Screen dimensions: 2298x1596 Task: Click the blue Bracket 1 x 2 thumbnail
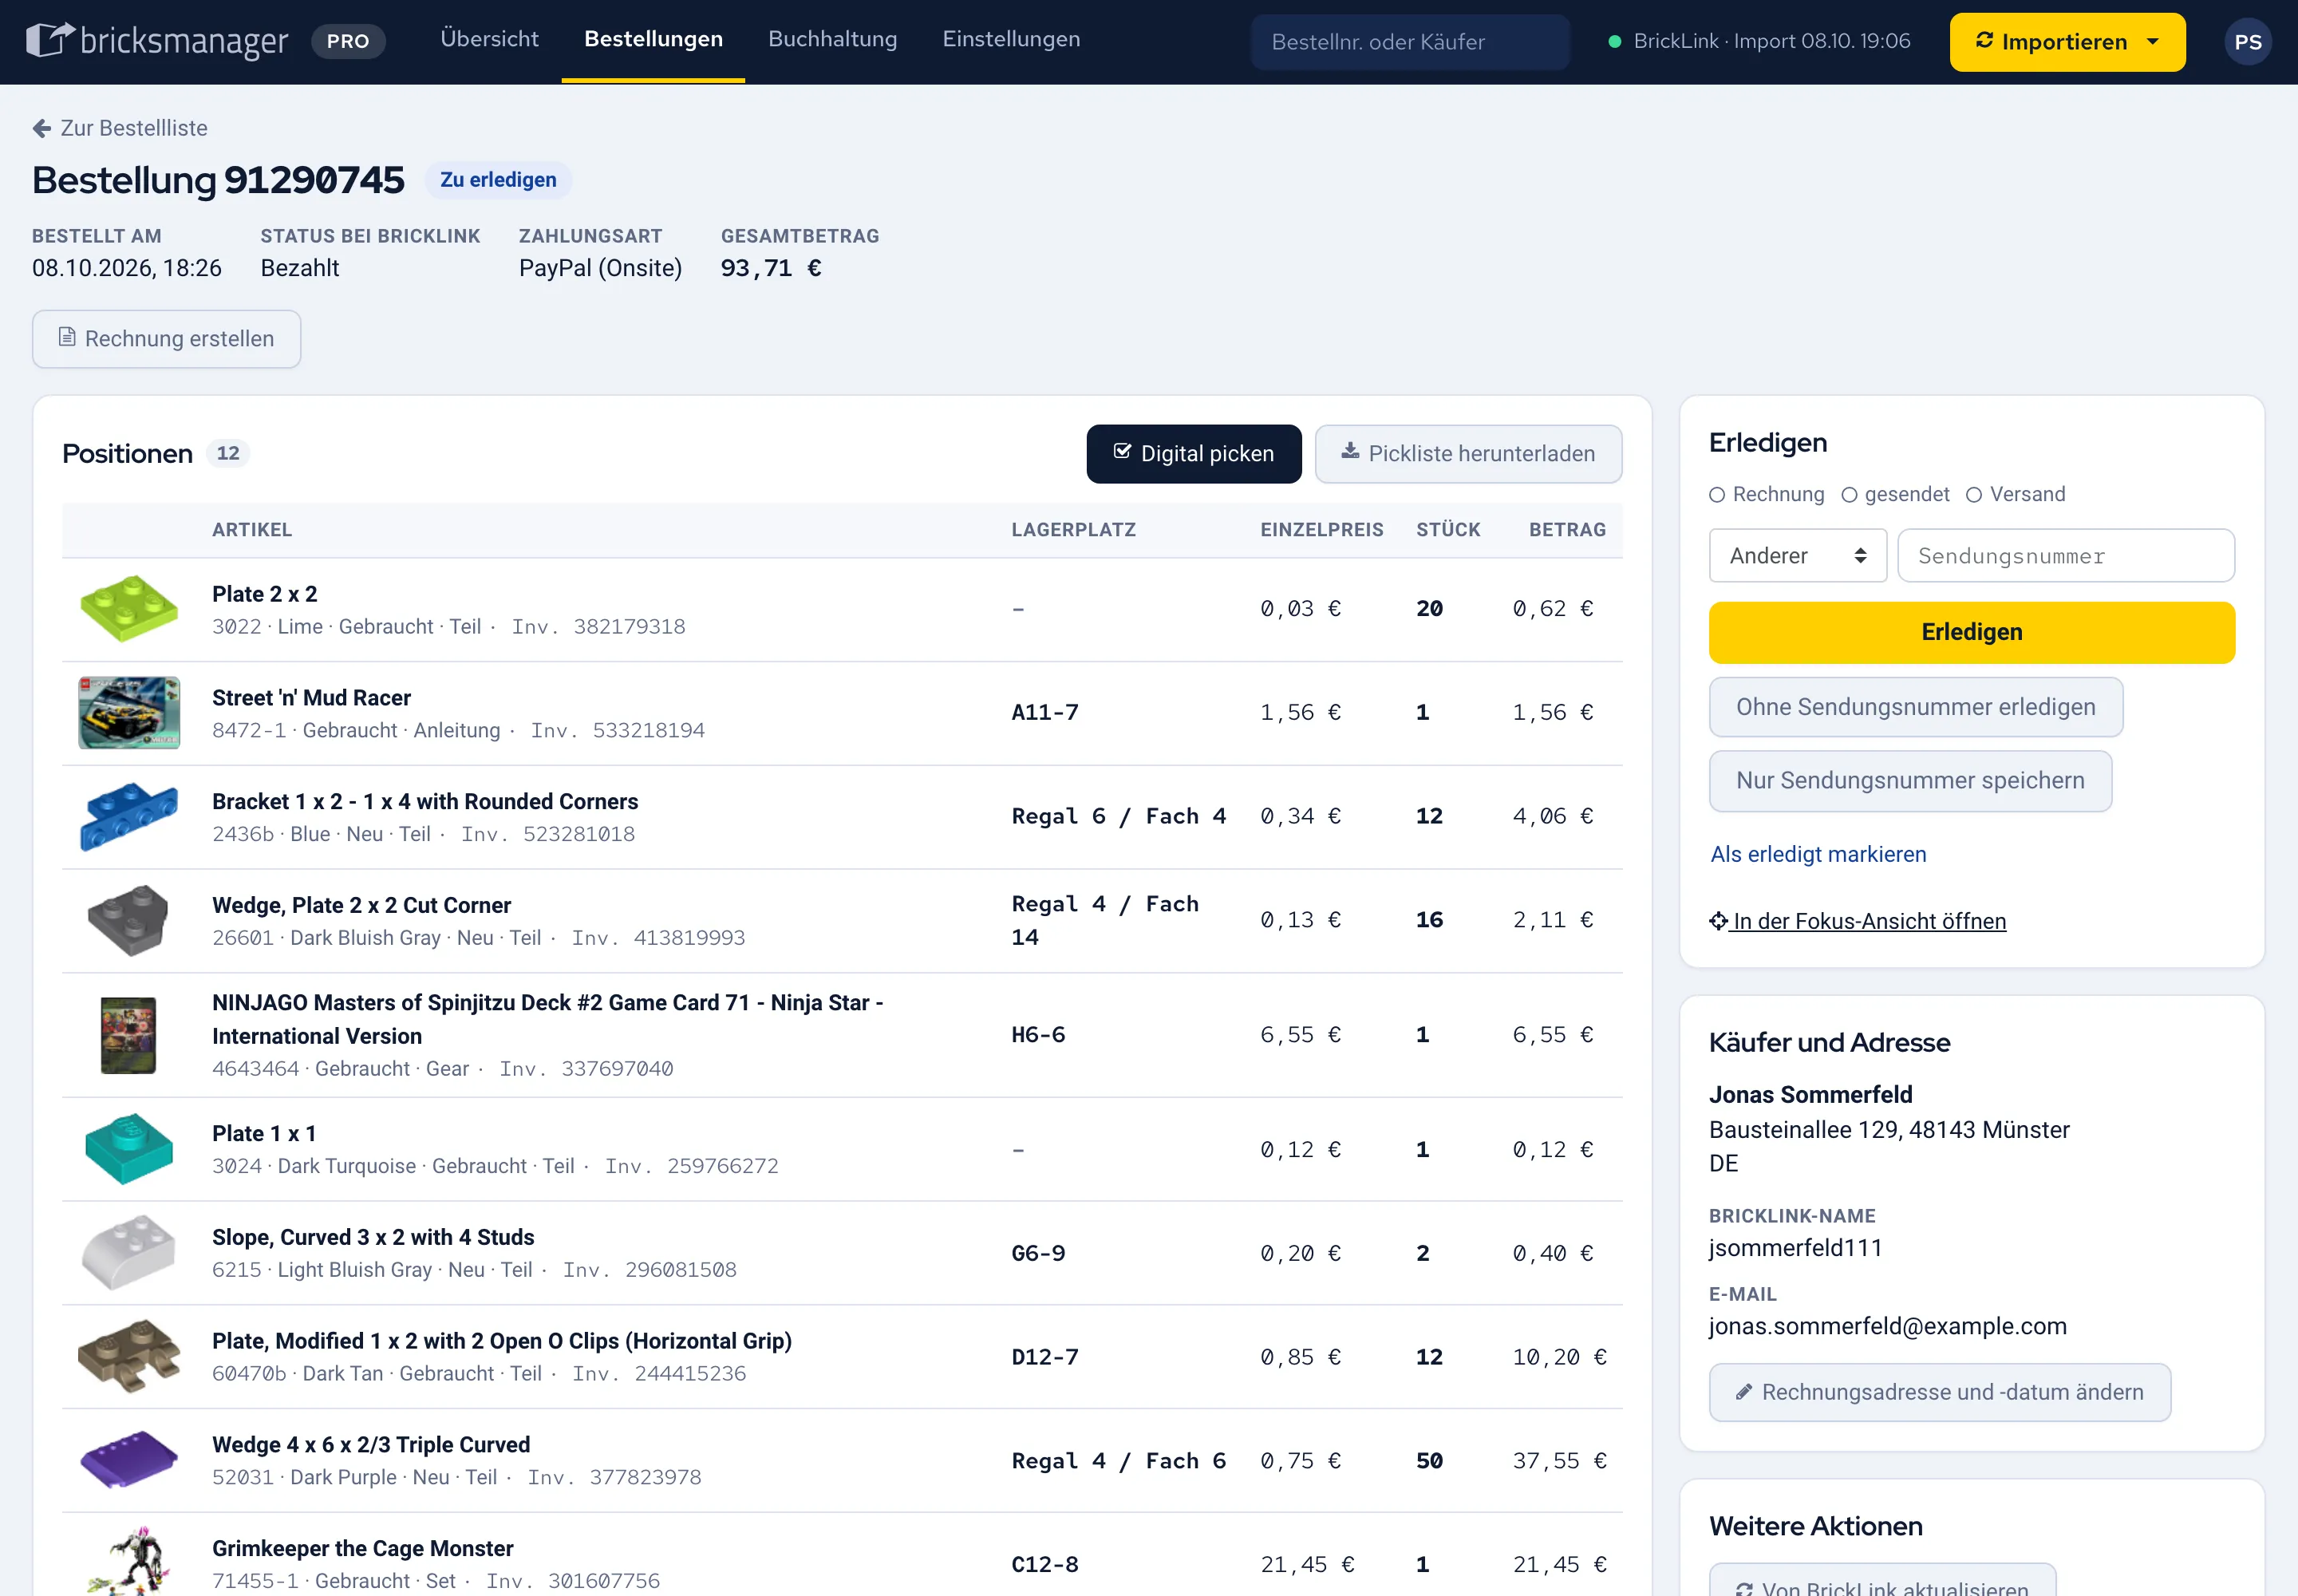click(x=129, y=817)
